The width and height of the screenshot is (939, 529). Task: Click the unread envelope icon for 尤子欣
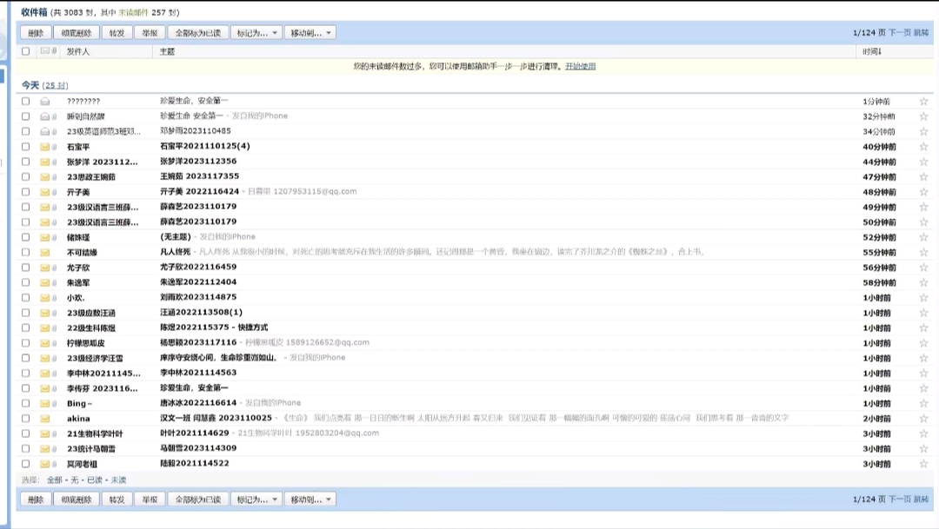(x=45, y=268)
